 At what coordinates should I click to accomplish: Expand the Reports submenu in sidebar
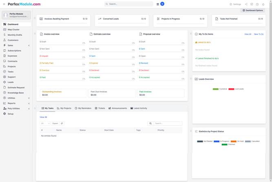tap(29, 103)
